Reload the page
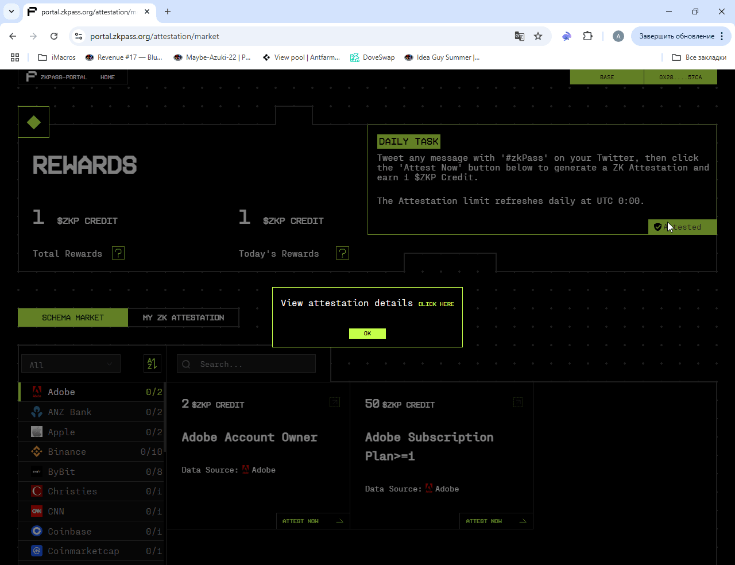This screenshot has height=565, width=735. 54,36
